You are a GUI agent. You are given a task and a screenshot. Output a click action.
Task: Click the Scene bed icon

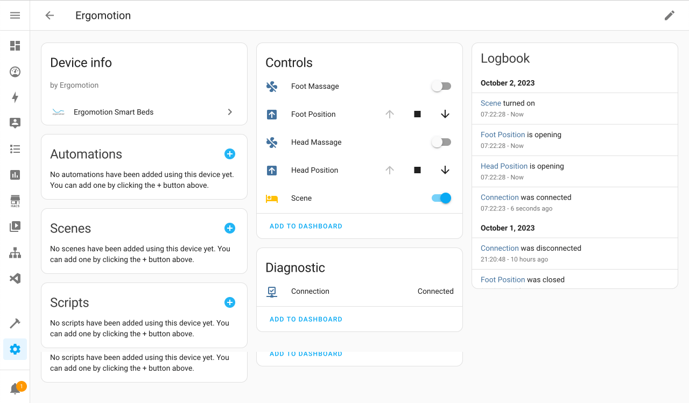(272, 198)
